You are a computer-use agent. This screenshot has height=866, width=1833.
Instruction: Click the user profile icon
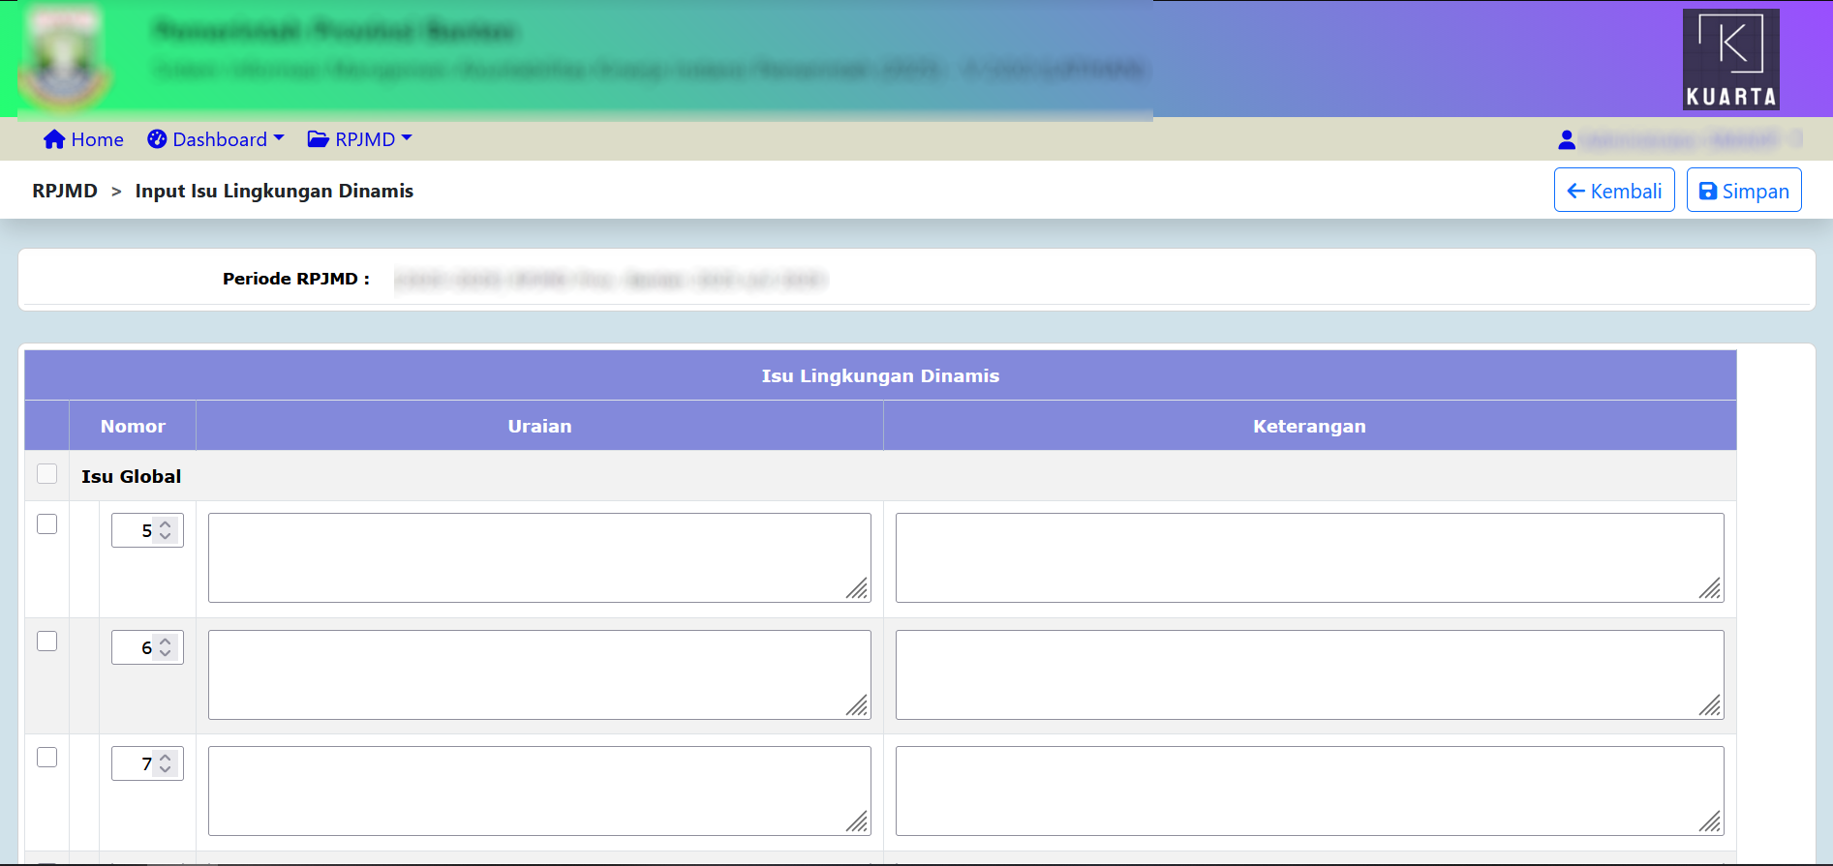point(1566,140)
